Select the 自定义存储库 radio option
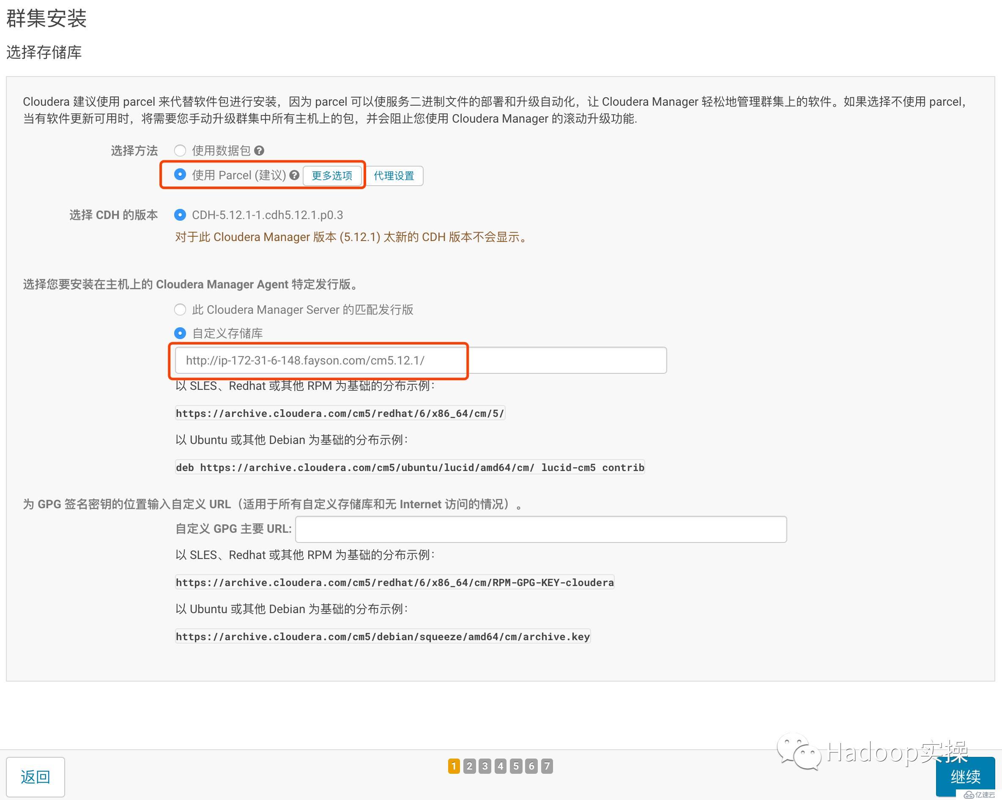1002x800 pixels. (x=180, y=333)
